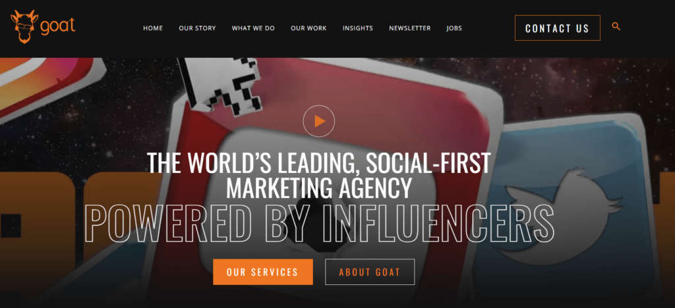Click the goat wordmark text in header

[58, 28]
